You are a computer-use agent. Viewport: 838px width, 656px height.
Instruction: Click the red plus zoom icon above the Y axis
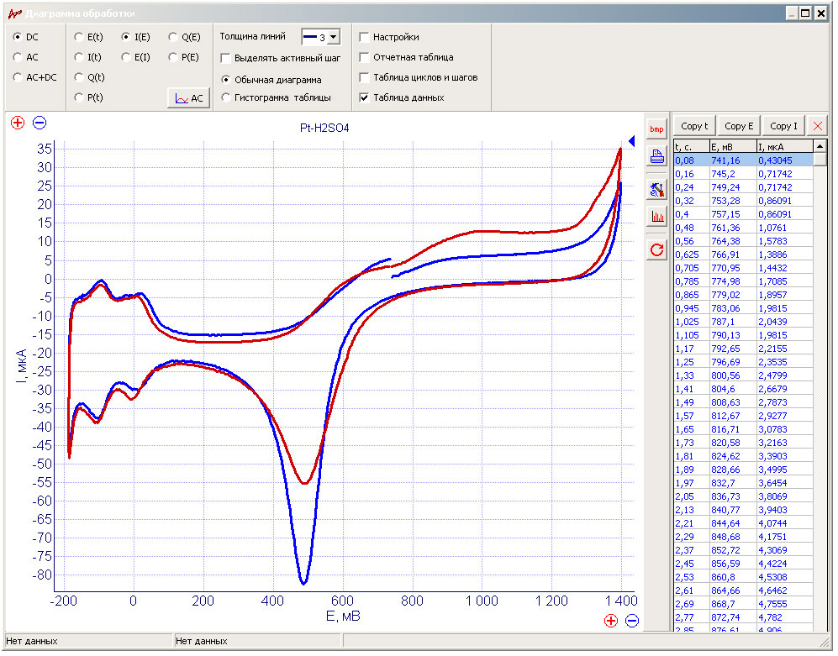pos(18,123)
